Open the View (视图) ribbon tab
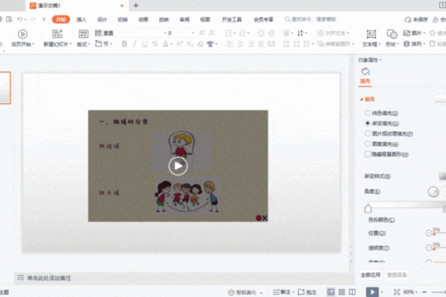 (x=205, y=19)
